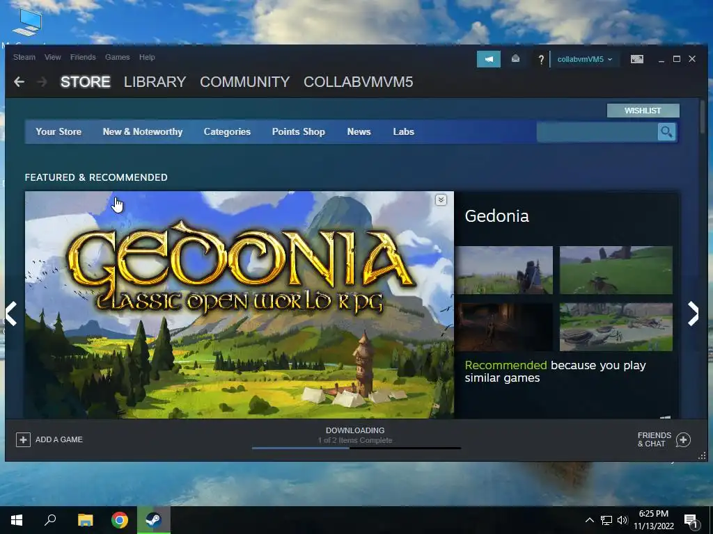This screenshot has width=713, height=534.
Task: Click the Steam back navigation arrow
Action: tap(19, 82)
